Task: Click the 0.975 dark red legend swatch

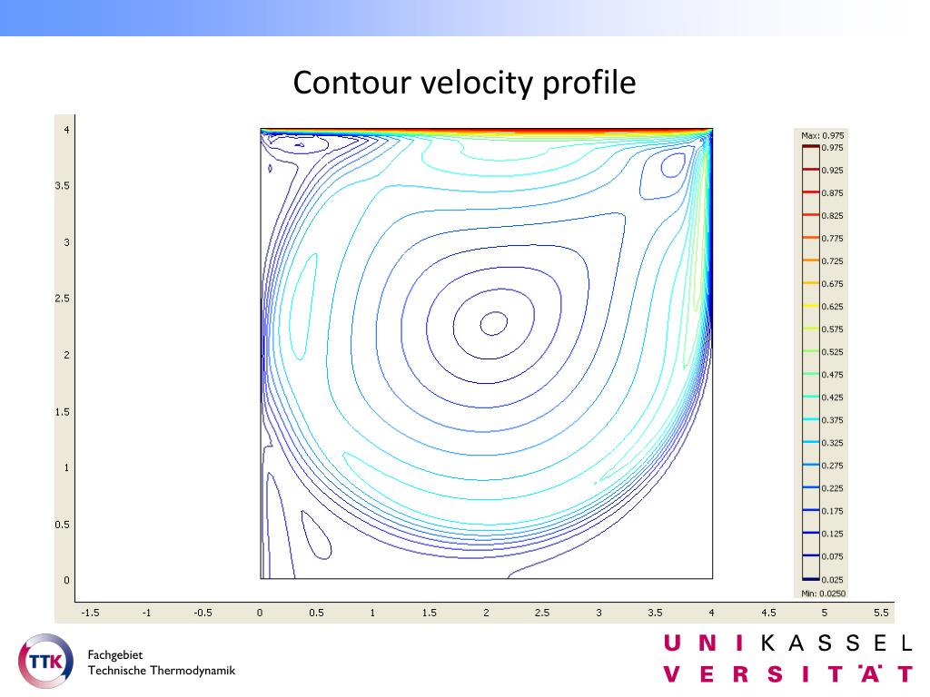Action: 811,147
